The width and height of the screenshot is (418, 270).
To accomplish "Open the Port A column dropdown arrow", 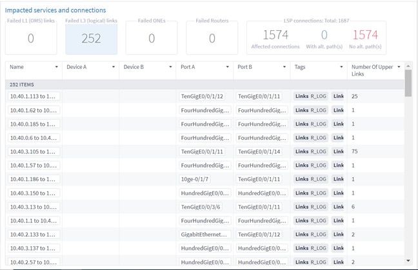I will 227,67.
